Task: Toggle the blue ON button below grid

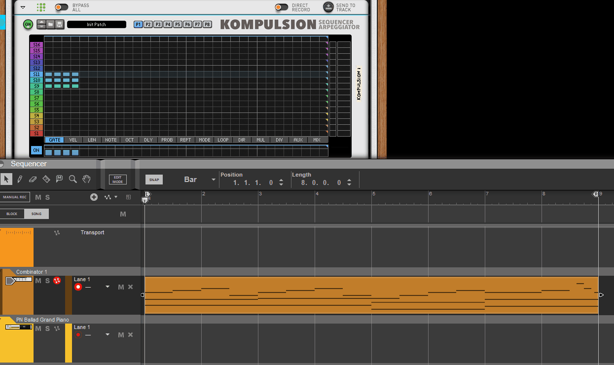Action: [36, 150]
